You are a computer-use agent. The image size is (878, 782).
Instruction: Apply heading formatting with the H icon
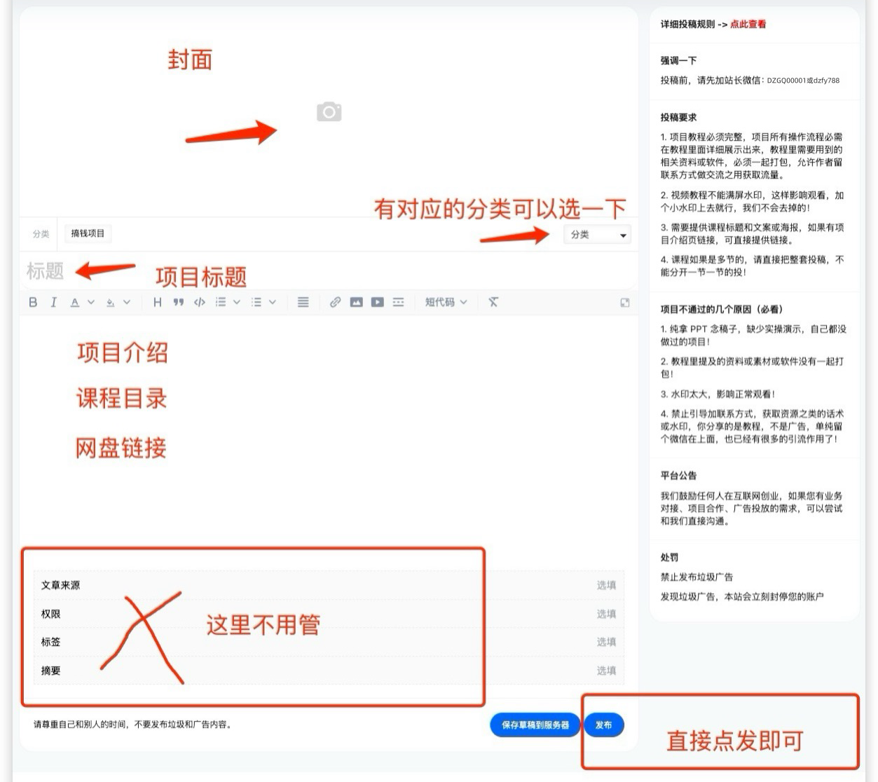tap(157, 302)
